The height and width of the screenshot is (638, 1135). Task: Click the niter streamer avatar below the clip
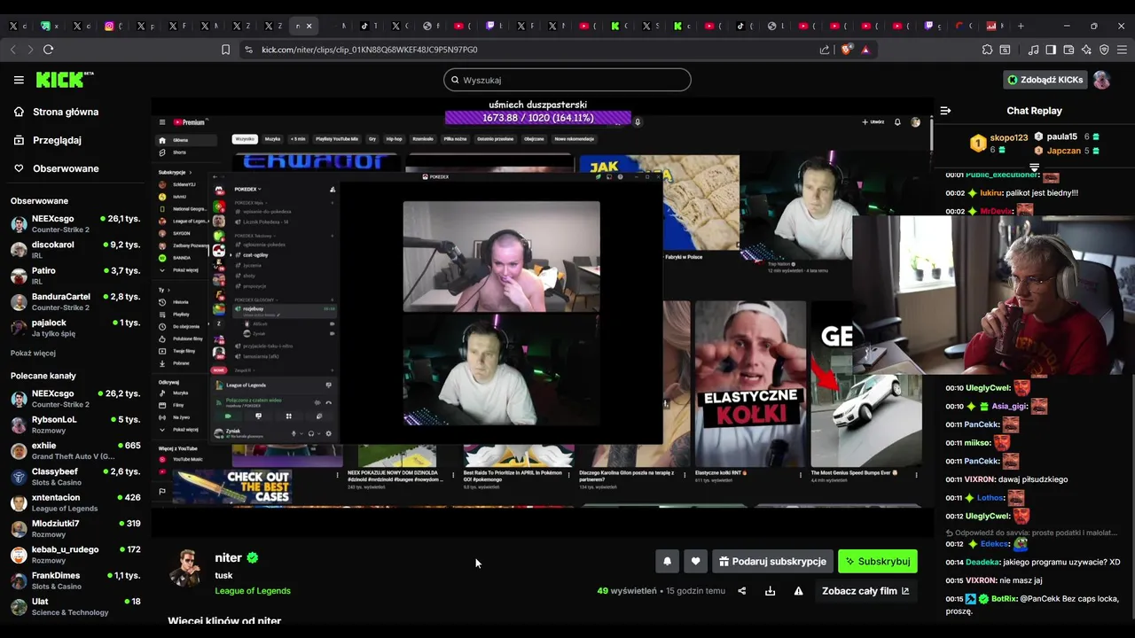(185, 569)
